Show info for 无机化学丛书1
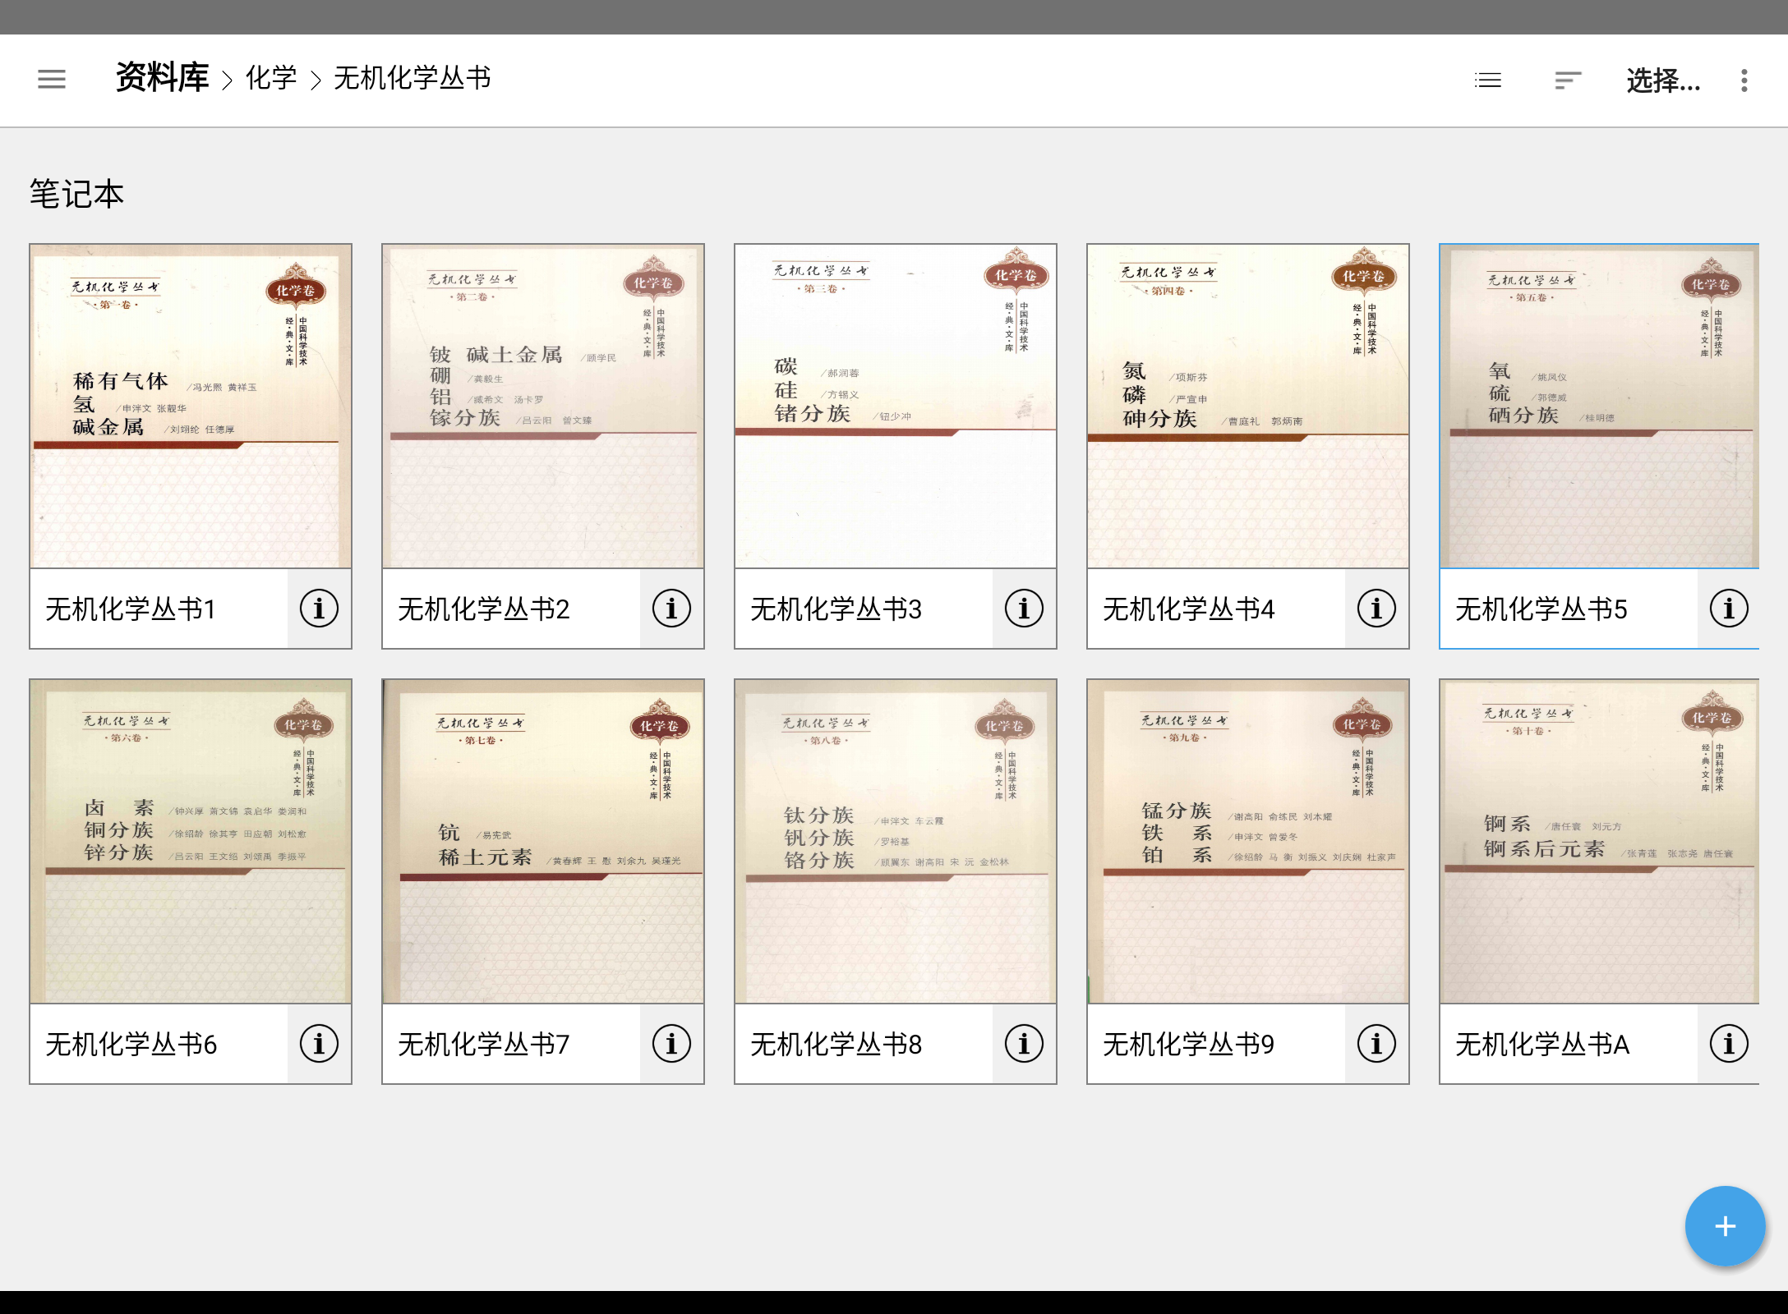 tap(319, 609)
